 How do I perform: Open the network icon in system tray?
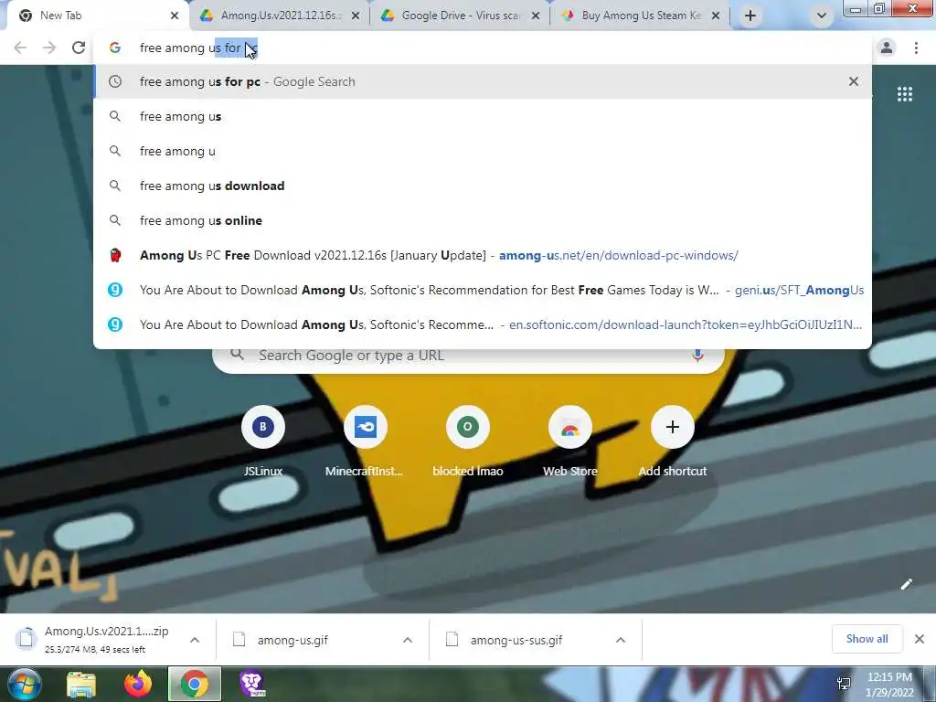pos(844,684)
